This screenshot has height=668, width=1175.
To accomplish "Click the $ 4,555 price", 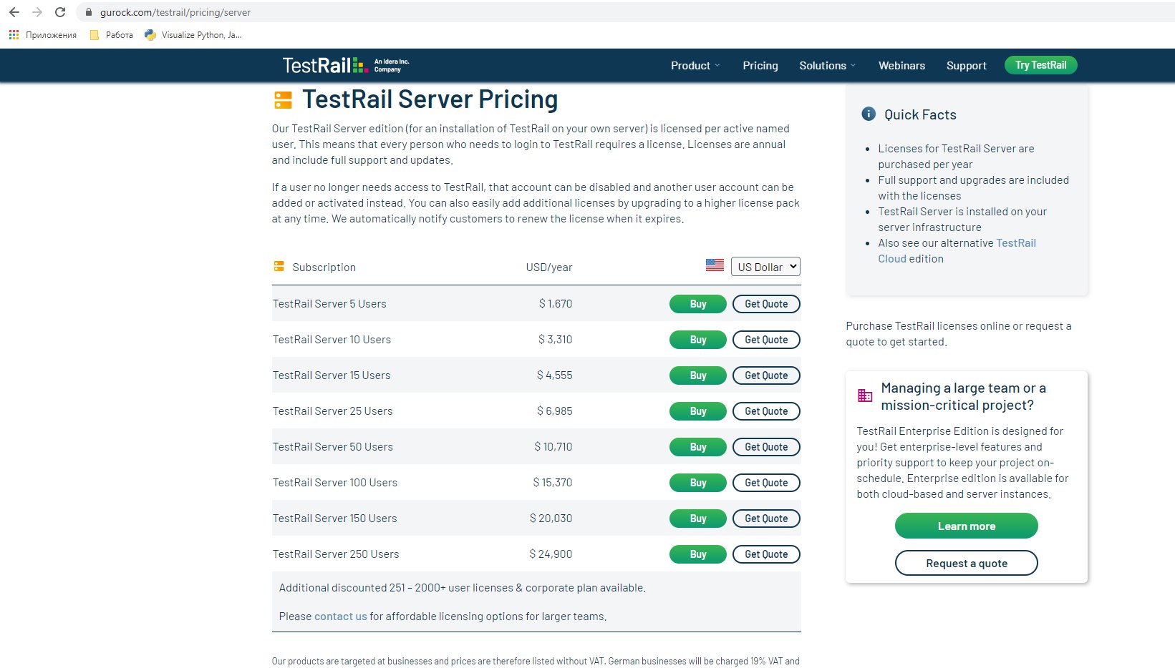I will pos(554,375).
